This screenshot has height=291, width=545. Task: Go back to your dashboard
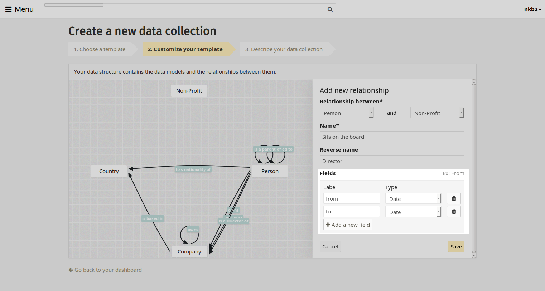point(108,270)
